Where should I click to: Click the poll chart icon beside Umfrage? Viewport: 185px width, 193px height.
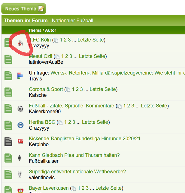20,76
